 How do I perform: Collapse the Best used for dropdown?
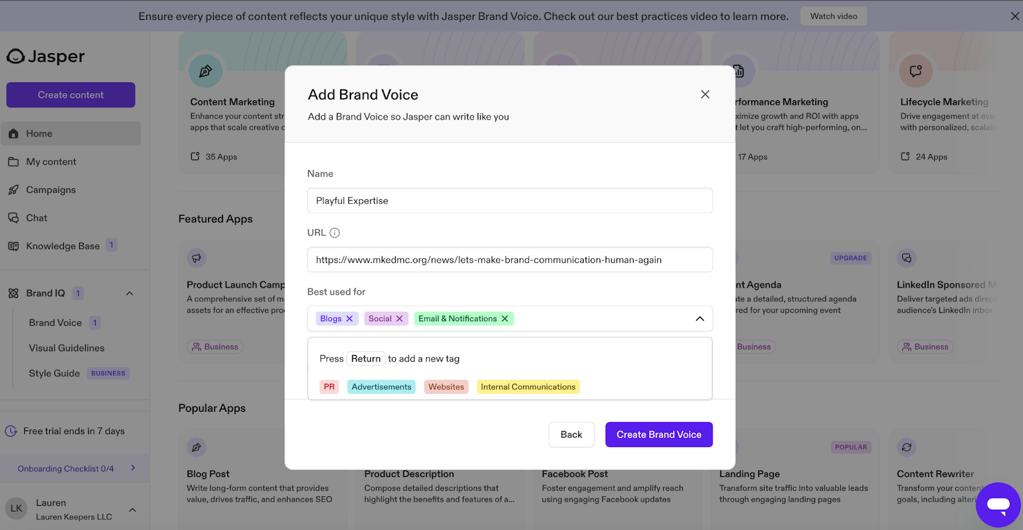pos(699,319)
